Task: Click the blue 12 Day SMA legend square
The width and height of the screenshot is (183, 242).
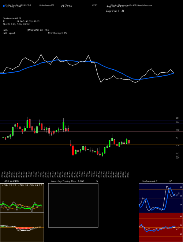Action: (4, 6)
